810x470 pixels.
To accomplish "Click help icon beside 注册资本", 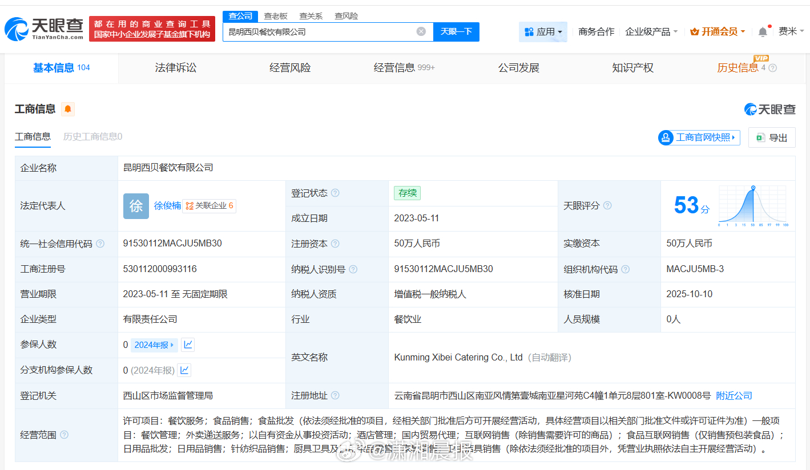I will tap(335, 244).
